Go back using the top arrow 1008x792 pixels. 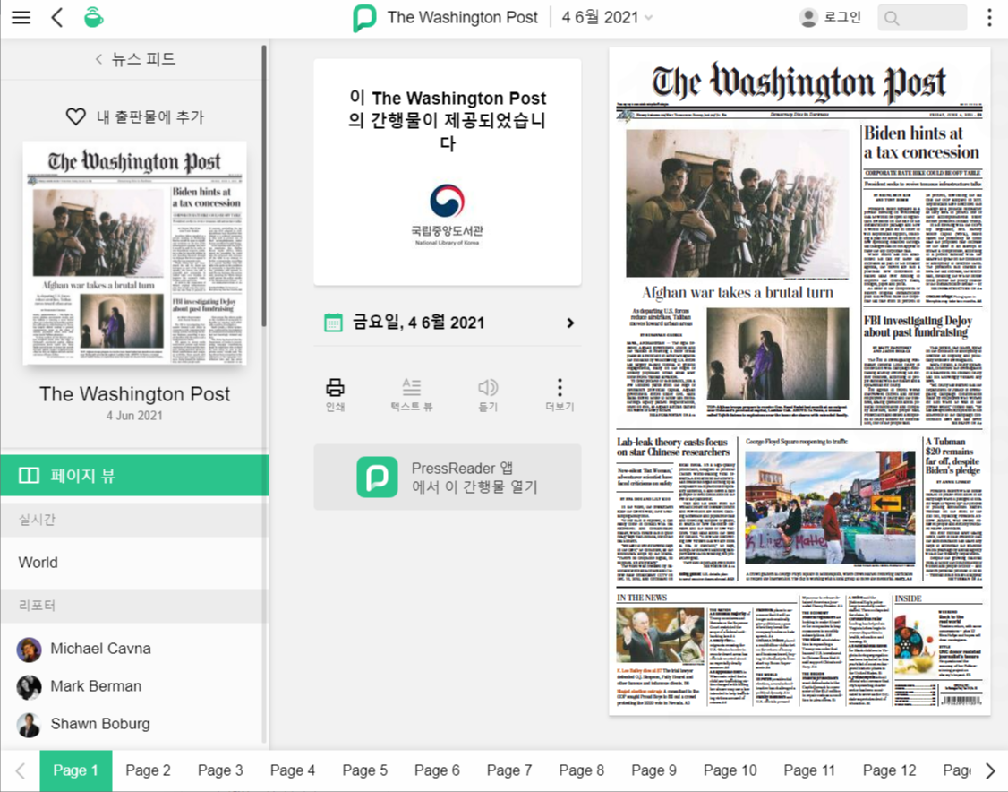click(x=57, y=17)
